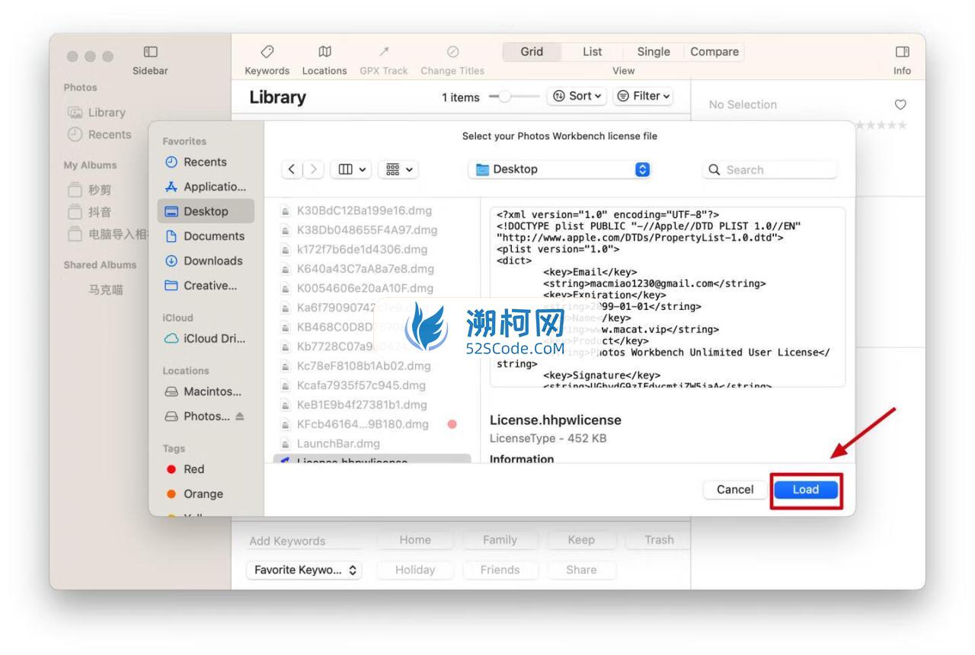The image size is (975, 655).
Task: Click the Holiday keyword button
Action: coord(416,570)
